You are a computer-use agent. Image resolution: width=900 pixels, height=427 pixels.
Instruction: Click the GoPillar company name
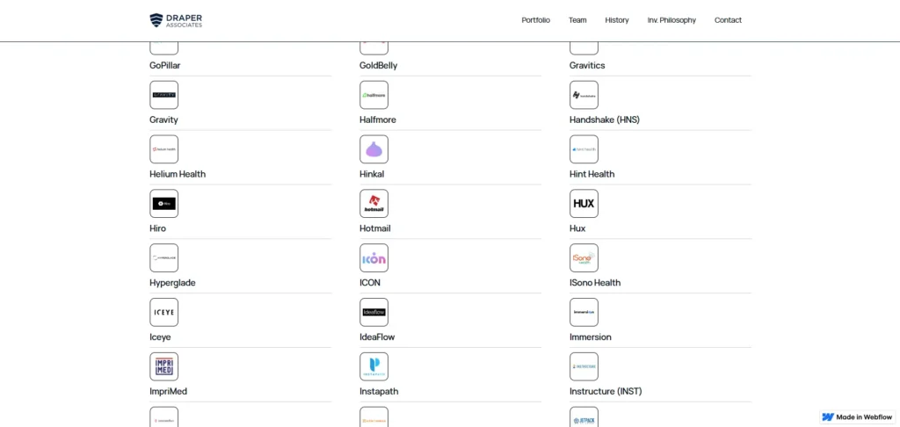tap(165, 65)
